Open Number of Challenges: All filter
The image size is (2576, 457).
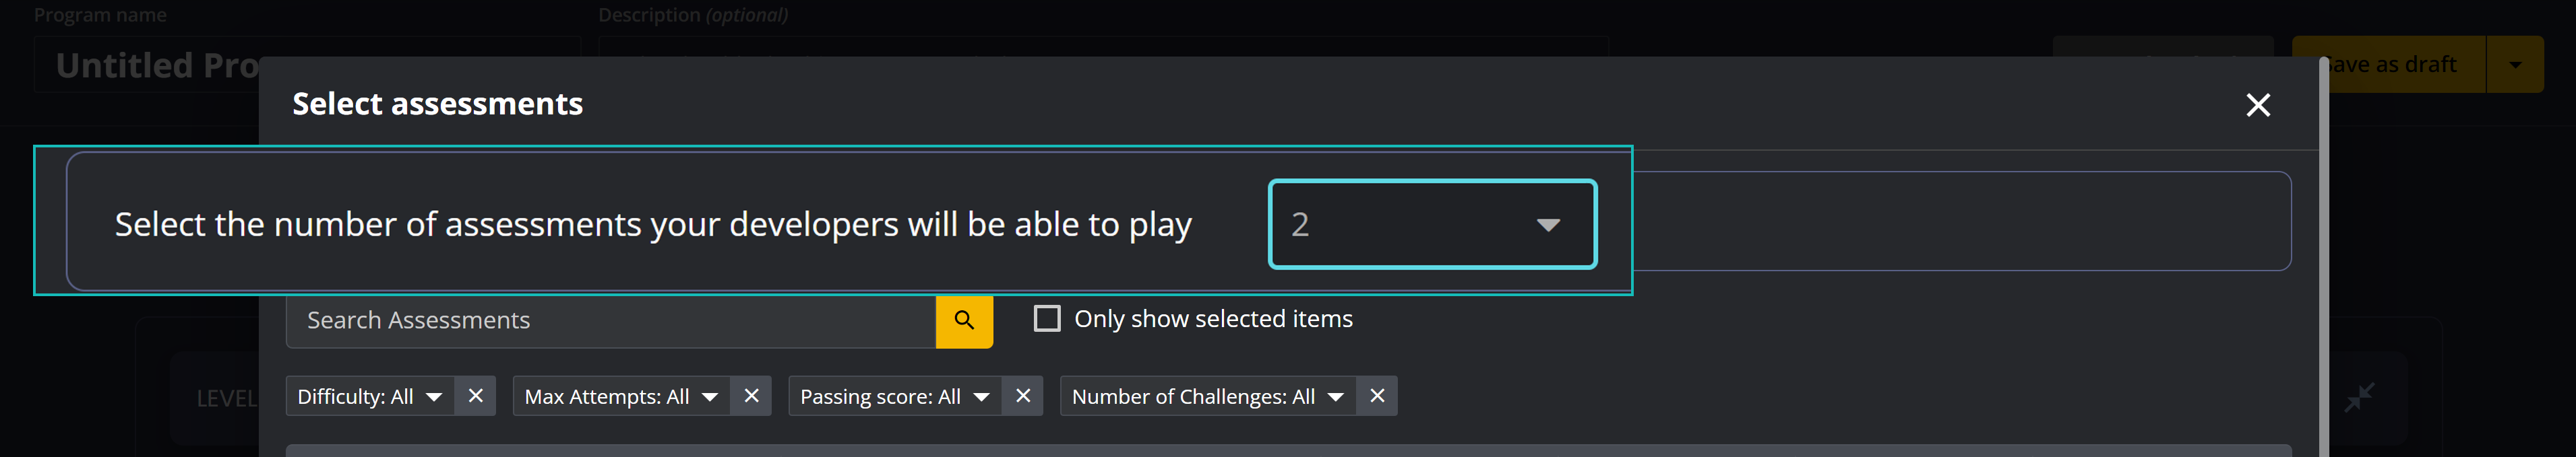click(1206, 396)
